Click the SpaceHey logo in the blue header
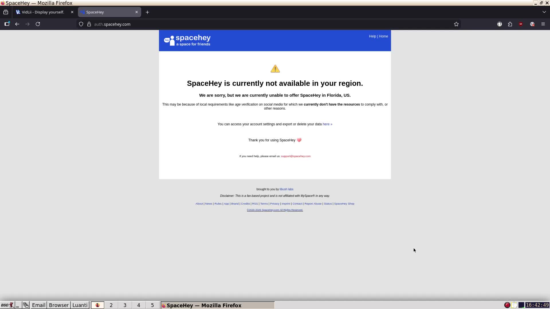Viewport: 550px width, 309px height. [x=187, y=40]
